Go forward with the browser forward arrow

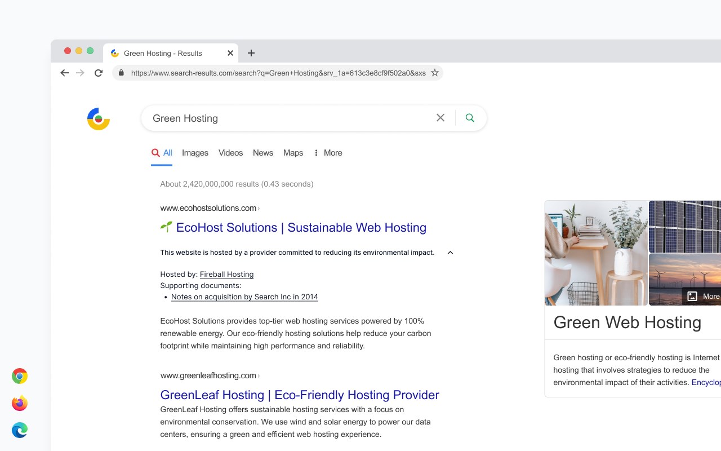click(x=80, y=73)
